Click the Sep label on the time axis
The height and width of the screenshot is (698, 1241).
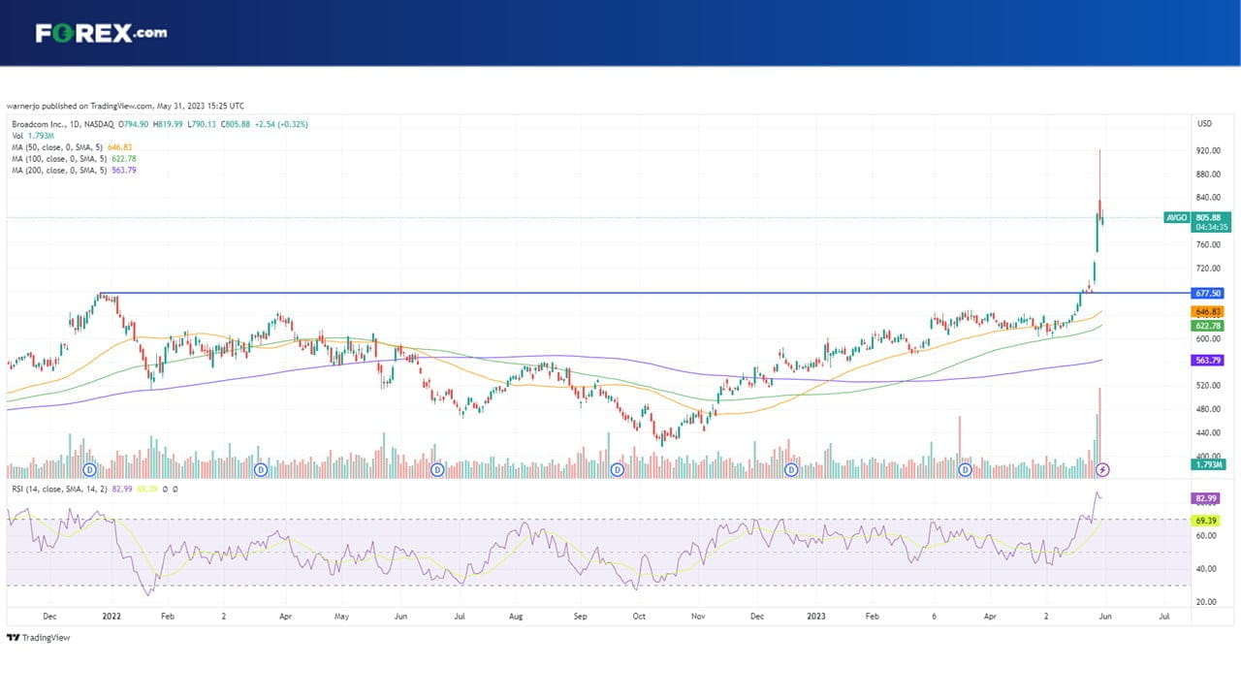tap(580, 616)
